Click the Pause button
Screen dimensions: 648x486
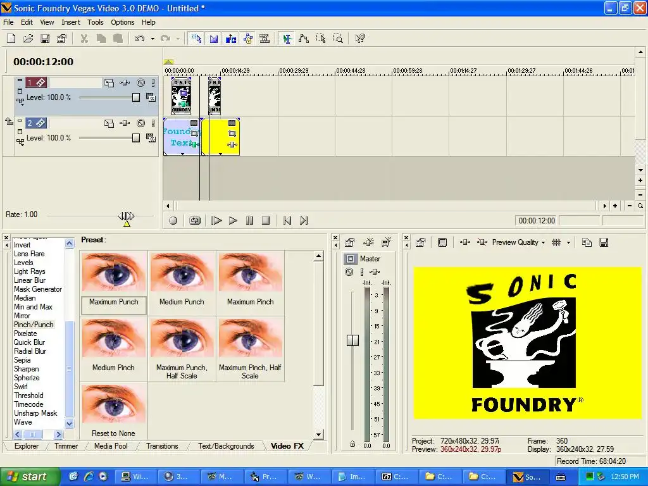point(249,221)
